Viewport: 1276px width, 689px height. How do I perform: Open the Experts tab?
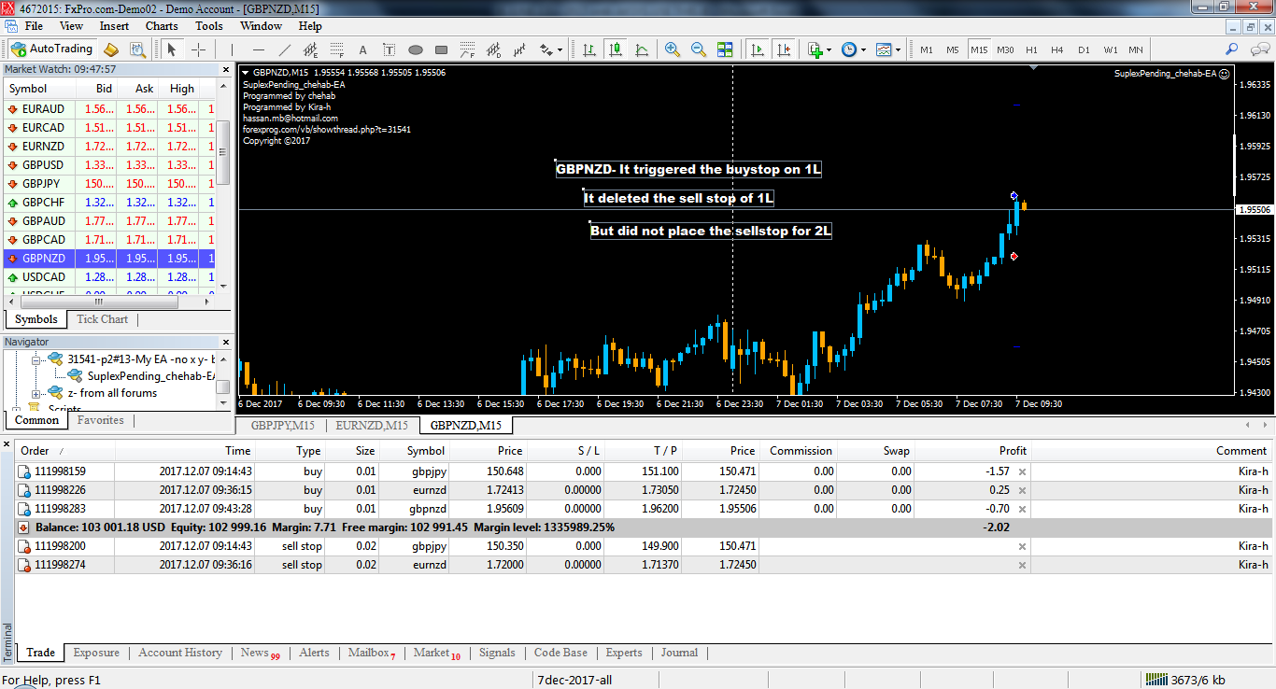(623, 653)
